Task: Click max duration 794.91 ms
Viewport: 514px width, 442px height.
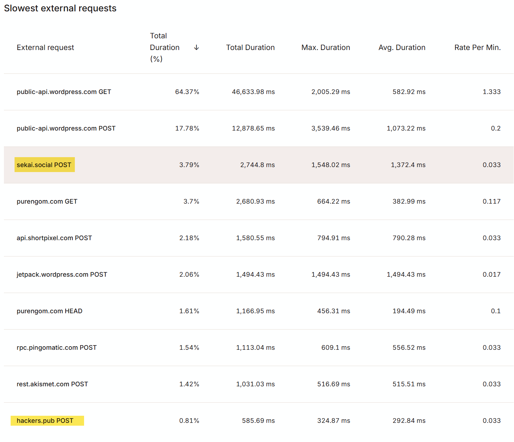Action: 334,238
